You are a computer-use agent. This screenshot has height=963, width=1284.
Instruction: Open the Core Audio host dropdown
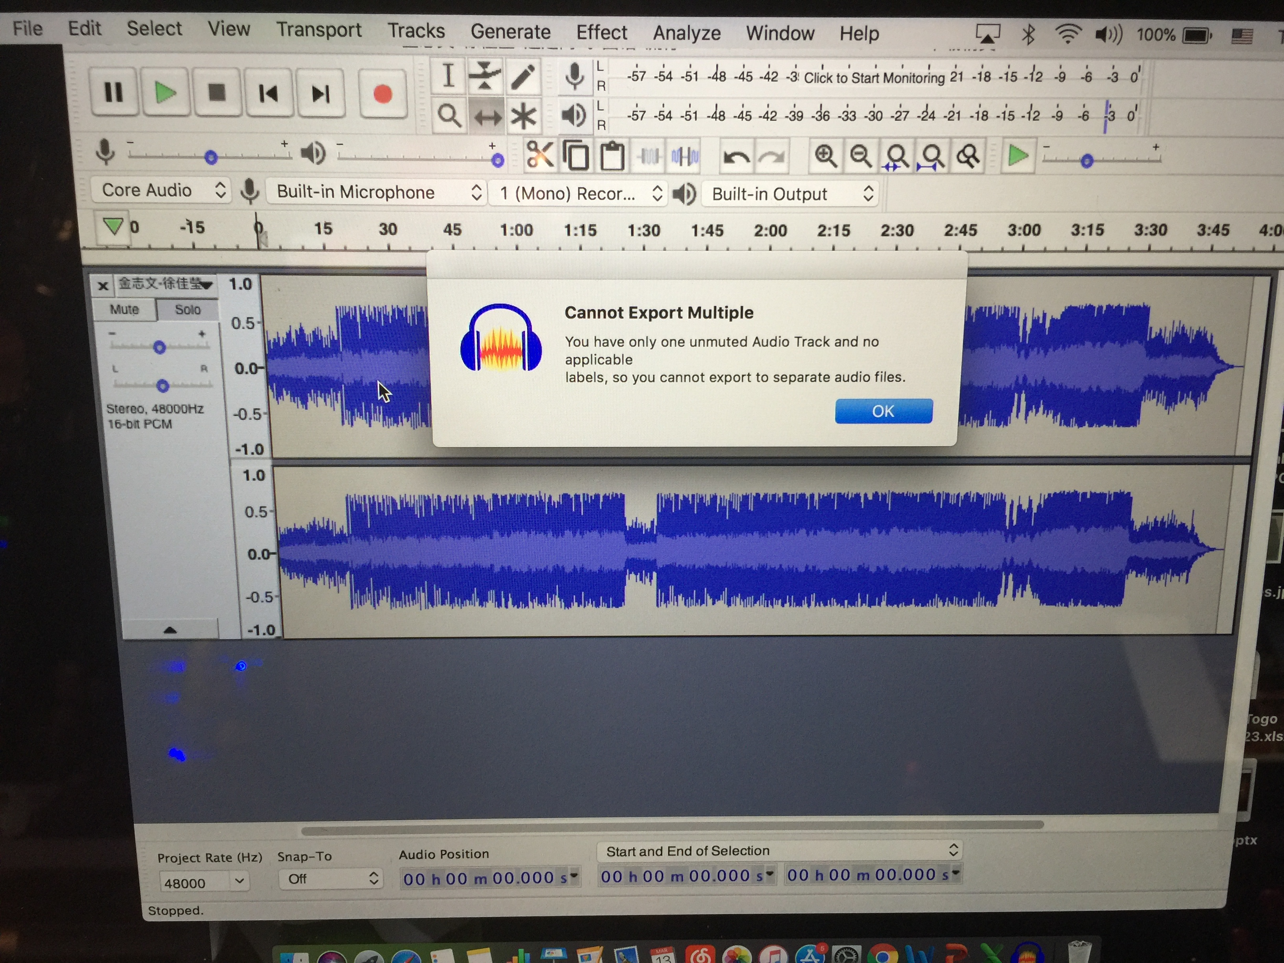[161, 190]
